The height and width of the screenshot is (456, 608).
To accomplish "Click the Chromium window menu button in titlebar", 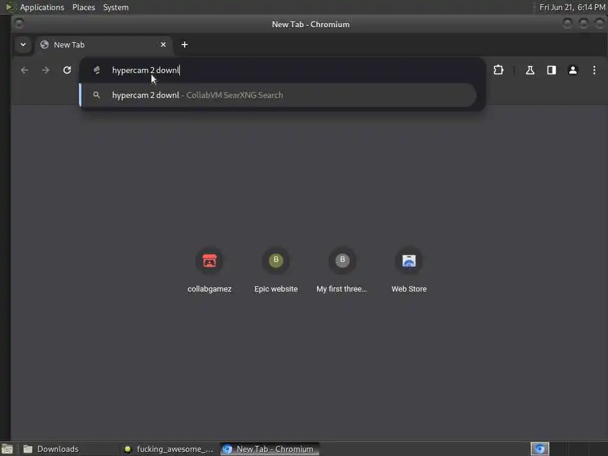I will click(x=19, y=24).
